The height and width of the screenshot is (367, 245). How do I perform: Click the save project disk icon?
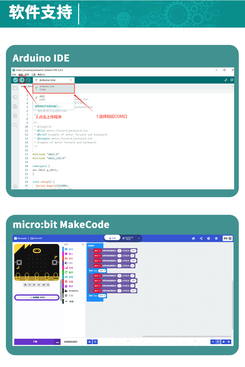tap(89, 342)
